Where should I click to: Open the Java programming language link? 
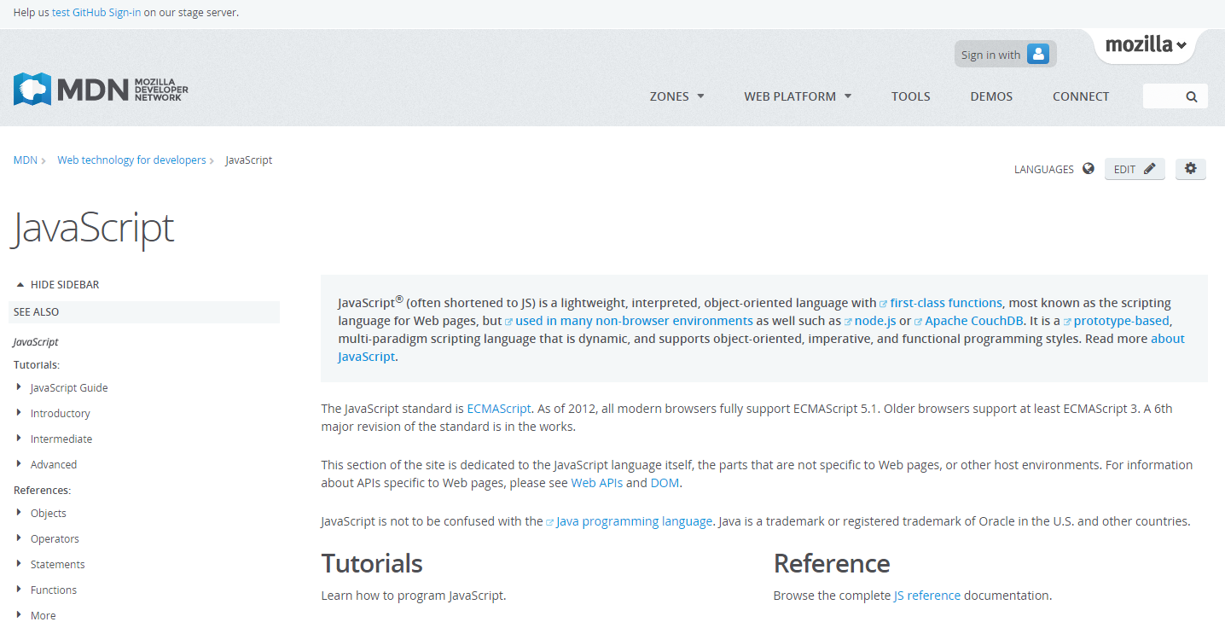[x=634, y=521]
